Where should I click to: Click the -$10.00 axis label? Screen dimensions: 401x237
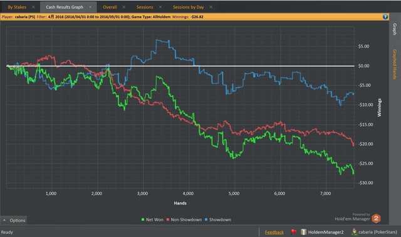click(x=366, y=105)
